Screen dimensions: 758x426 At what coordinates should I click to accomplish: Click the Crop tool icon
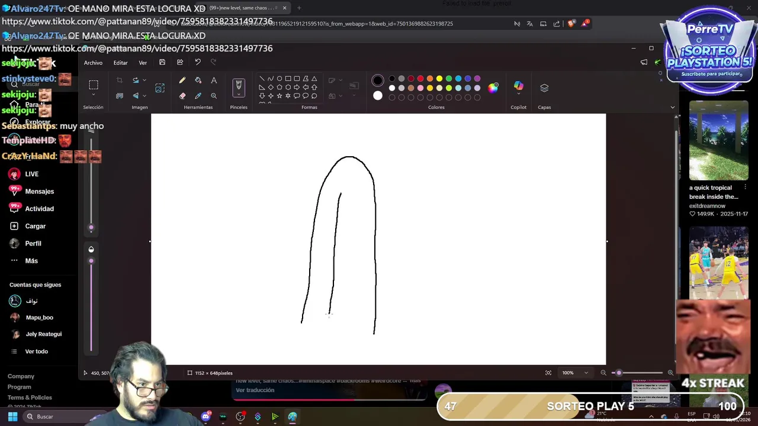click(120, 80)
